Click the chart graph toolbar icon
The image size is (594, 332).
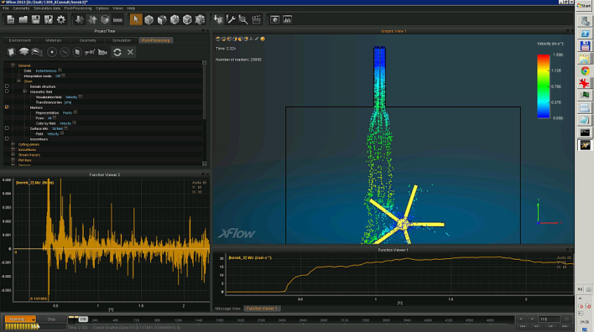[287, 19]
